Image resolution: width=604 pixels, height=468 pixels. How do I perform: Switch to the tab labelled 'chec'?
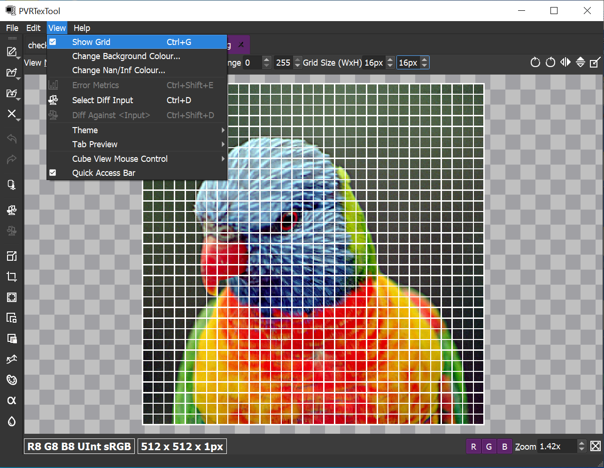37,45
